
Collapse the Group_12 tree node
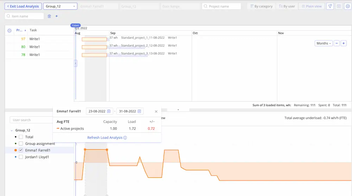pos(12,130)
